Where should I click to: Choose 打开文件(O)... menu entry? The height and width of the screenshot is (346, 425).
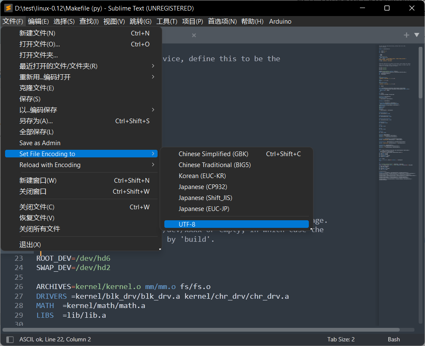(x=81, y=44)
